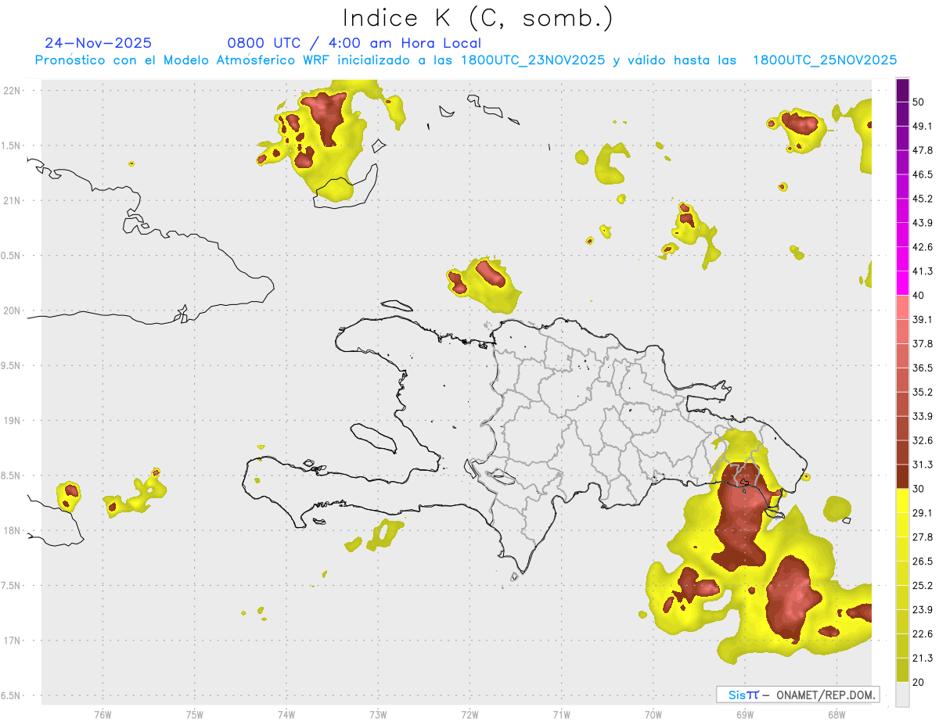Pick the bright yellow band between 29.1 and 30
The height and width of the screenshot is (725, 939).
[902, 501]
